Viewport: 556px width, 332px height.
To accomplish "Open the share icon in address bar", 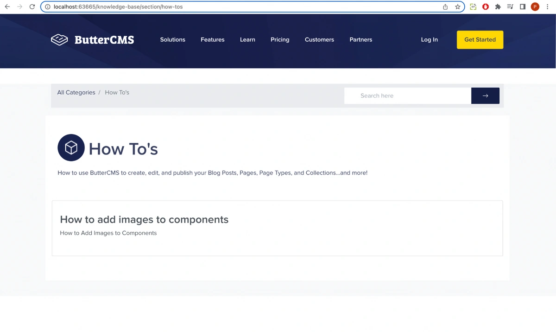I will pos(445,7).
